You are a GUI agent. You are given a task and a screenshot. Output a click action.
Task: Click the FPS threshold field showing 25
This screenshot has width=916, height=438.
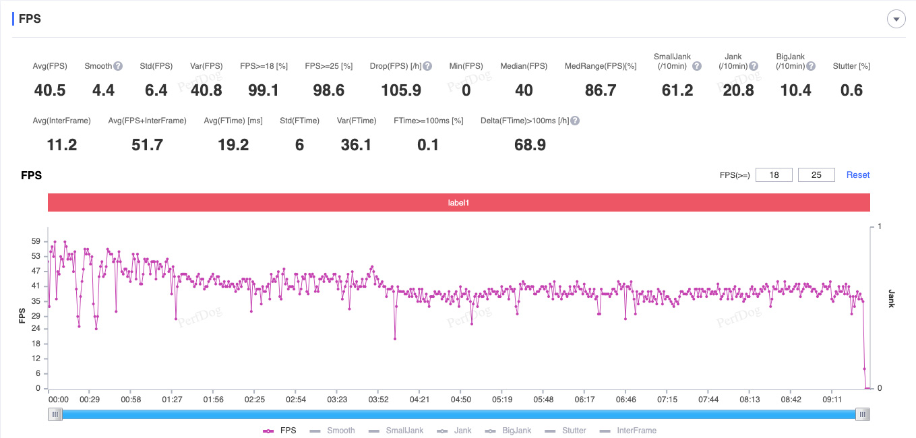tap(816, 175)
